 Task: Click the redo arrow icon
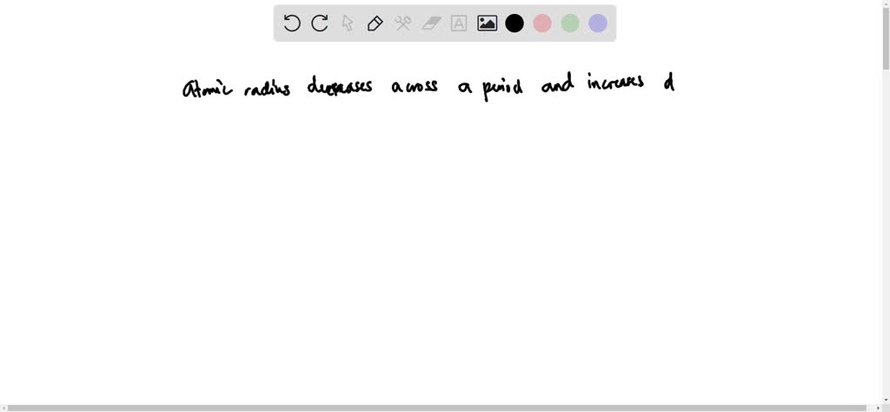pyautogui.click(x=320, y=23)
